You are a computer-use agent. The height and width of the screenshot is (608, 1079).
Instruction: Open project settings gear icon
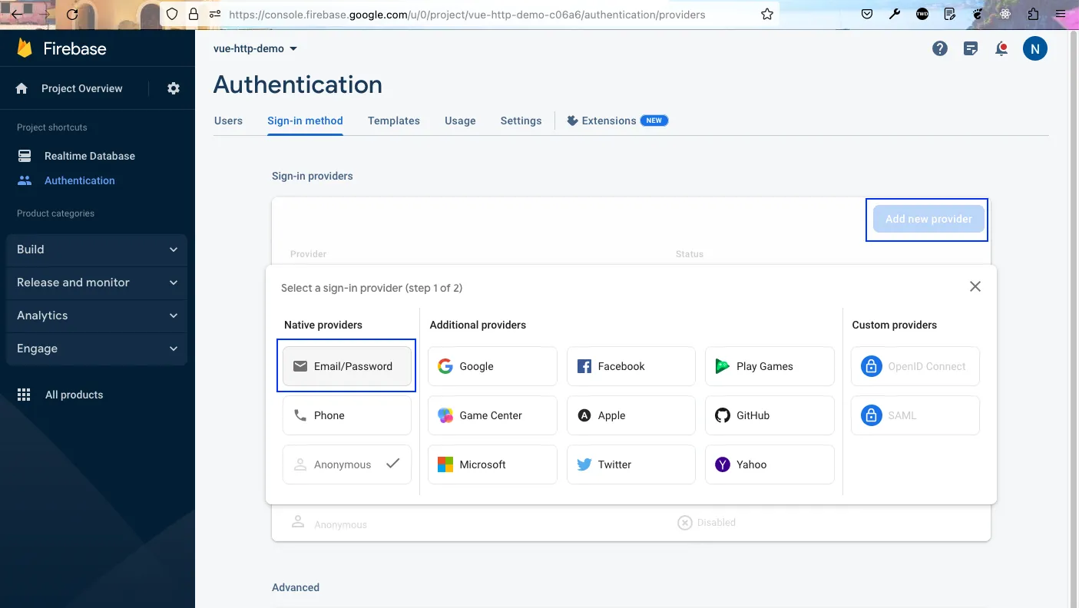[174, 88]
